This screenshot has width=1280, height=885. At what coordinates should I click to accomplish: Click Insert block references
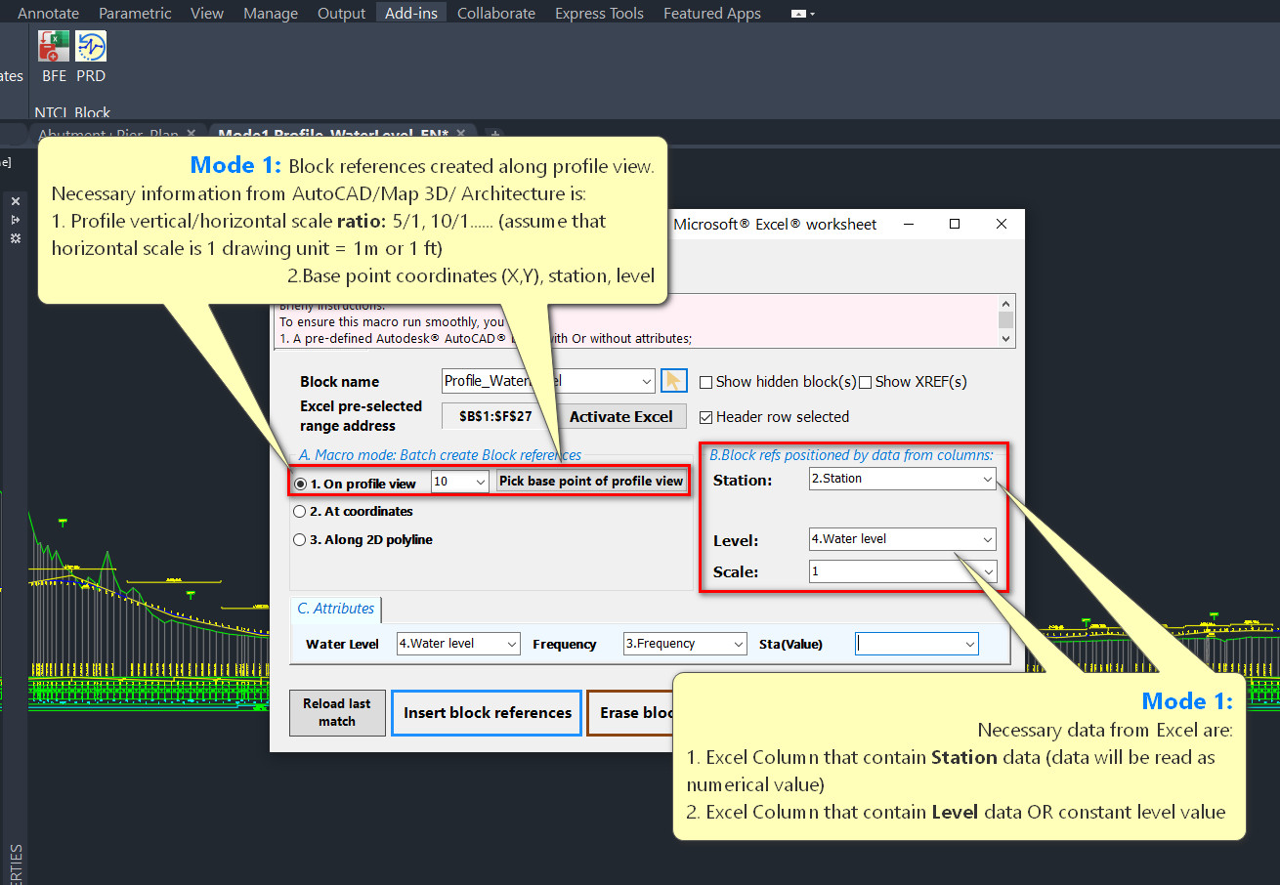point(488,713)
